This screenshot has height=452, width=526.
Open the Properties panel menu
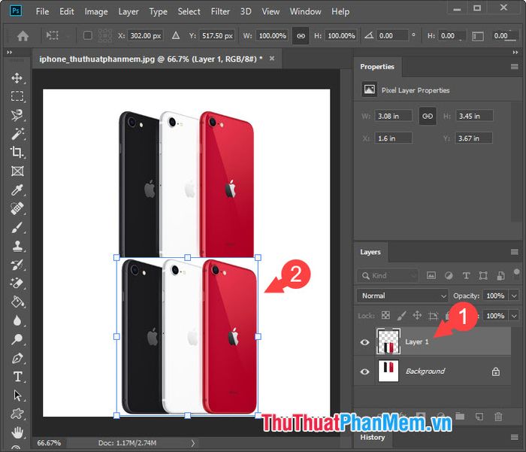click(x=514, y=66)
